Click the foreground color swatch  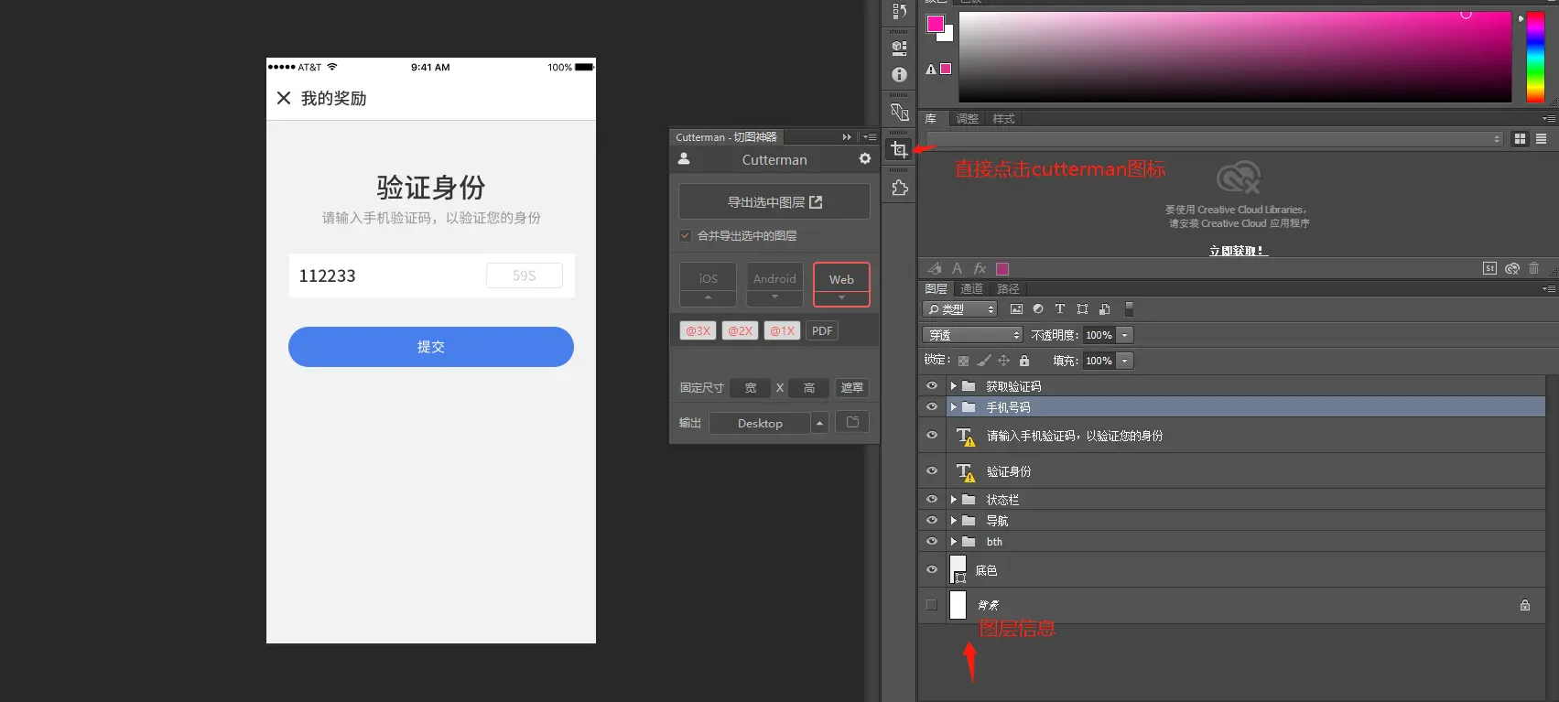point(936,24)
